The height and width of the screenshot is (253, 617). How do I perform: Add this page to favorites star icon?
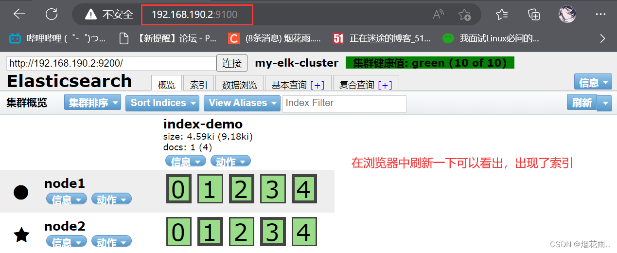click(x=464, y=15)
